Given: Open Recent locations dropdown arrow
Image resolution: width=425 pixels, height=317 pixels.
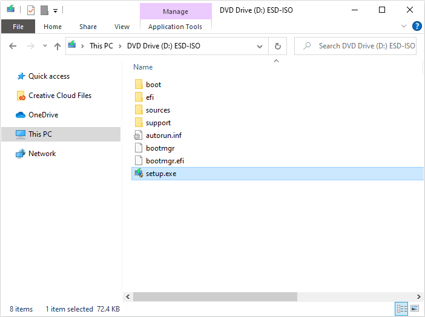Looking at the screenshot, I should (45, 46).
